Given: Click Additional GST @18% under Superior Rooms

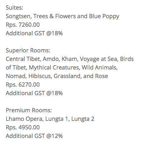Looking at the screenshot, I should click(x=34, y=93).
